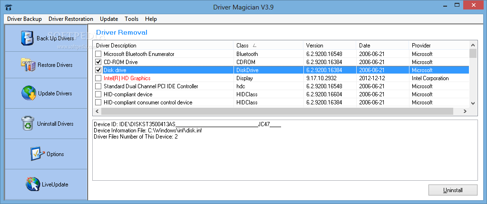Sort by the Class column header
Screen dimensions: 487x204
tap(268, 45)
